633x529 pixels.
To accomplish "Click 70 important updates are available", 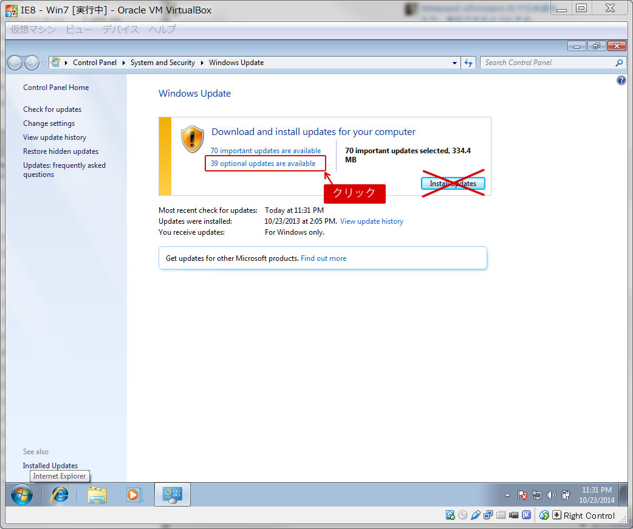I will (x=265, y=150).
